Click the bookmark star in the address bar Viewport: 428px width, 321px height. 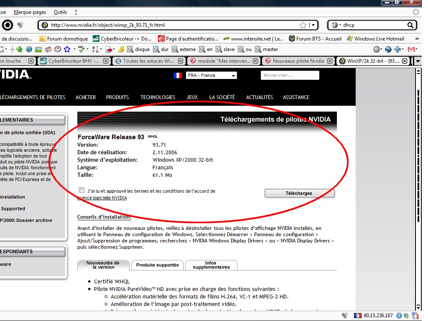point(303,25)
